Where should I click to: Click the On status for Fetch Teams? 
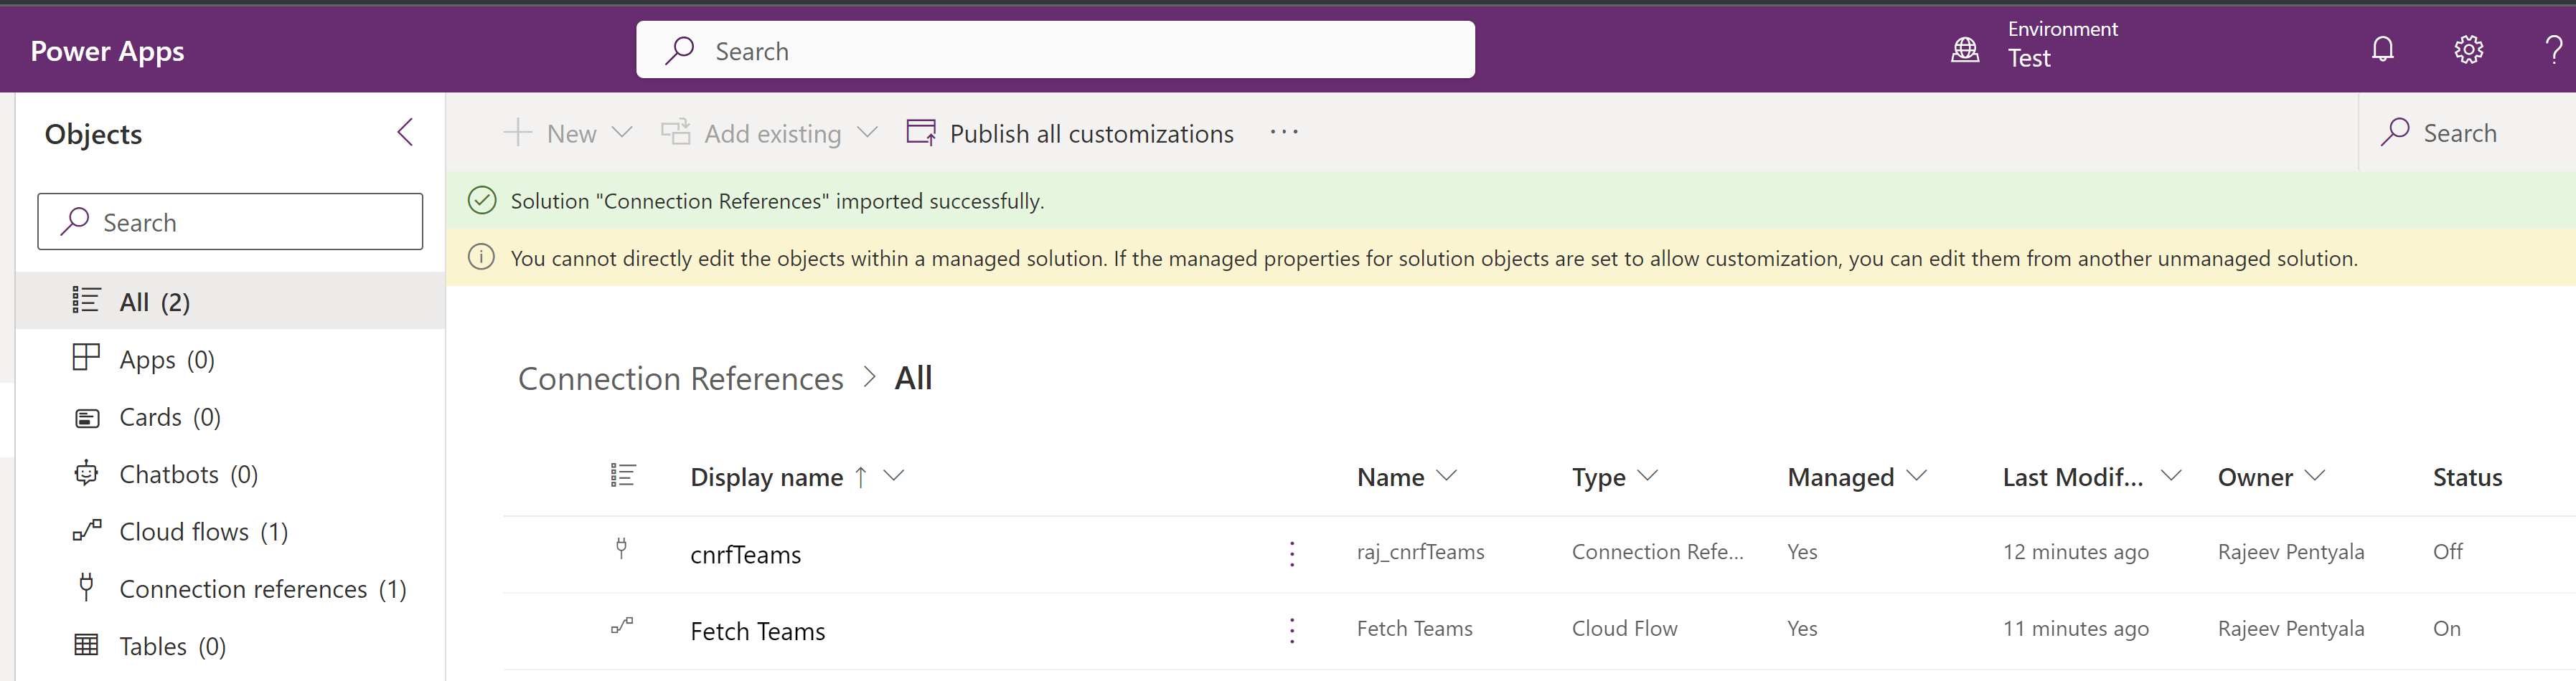pyautogui.click(x=2446, y=628)
